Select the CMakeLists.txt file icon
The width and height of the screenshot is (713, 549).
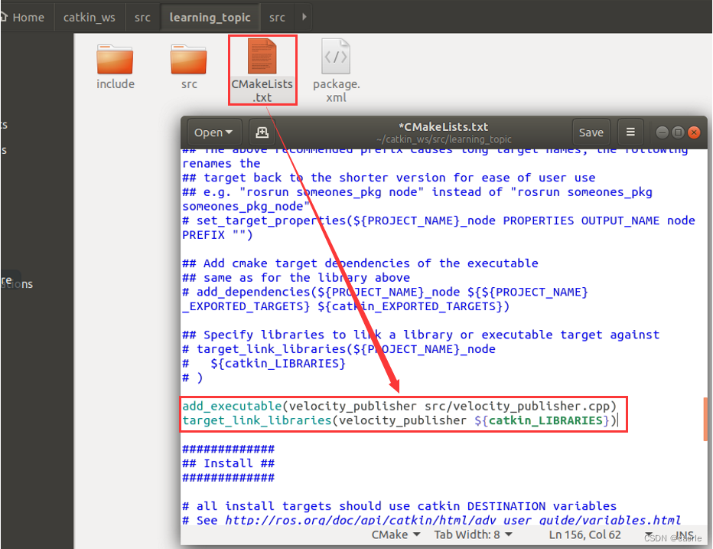(x=262, y=57)
